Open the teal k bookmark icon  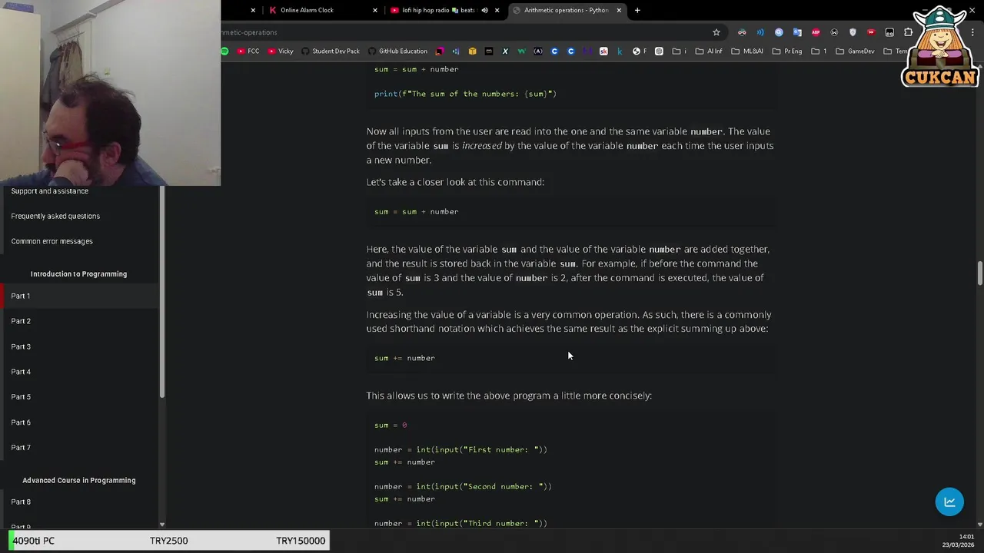pyautogui.click(x=620, y=51)
